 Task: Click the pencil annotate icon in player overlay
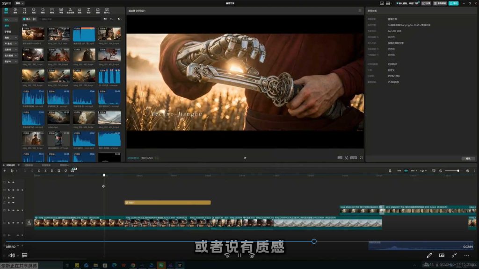429,255
